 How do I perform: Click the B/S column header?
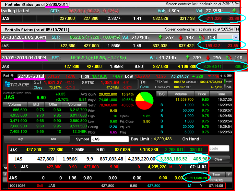[162, 94]
